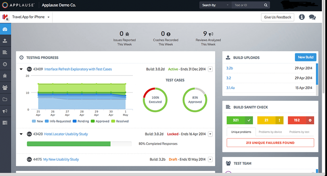Open the Search By dropdown
327x176 pixels.
[x=216, y=5]
